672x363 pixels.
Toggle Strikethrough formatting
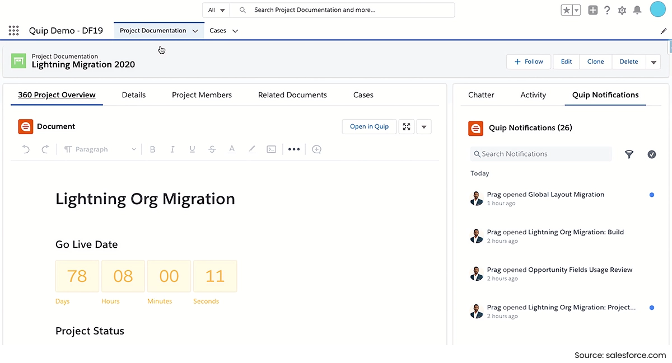pyautogui.click(x=212, y=149)
